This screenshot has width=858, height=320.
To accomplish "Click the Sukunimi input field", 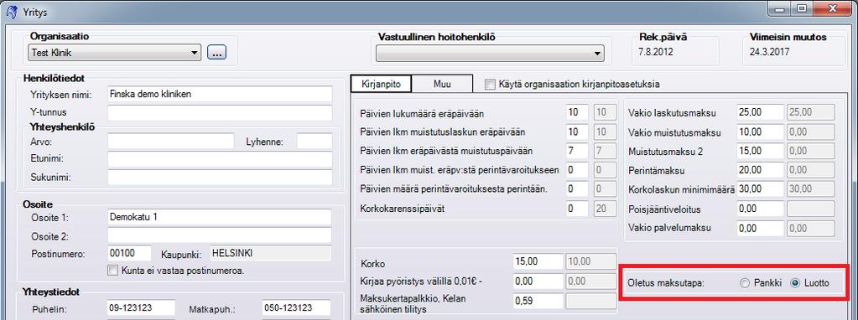I will pos(220,178).
